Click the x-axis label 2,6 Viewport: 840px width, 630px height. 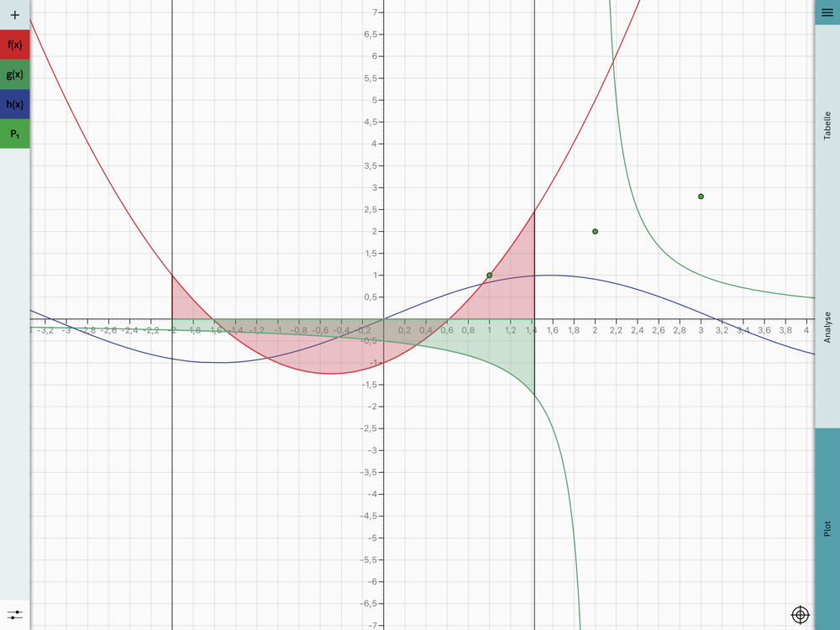[x=658, y=330]
